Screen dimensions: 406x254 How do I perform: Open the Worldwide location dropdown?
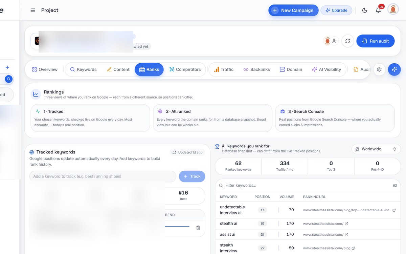pos(376,149)
